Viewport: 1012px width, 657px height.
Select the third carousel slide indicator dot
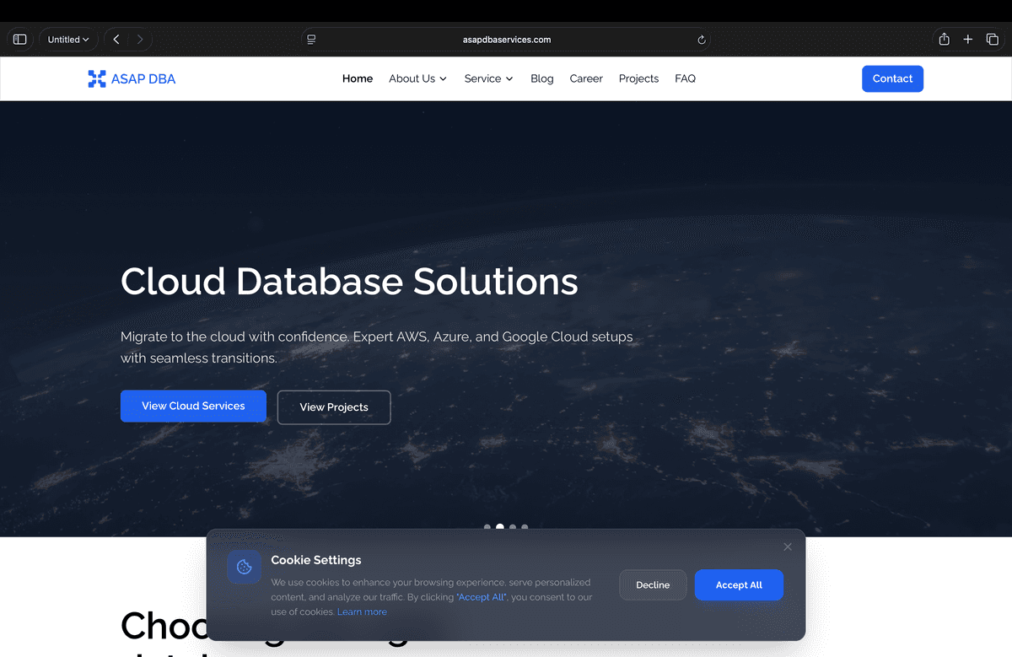512,526
